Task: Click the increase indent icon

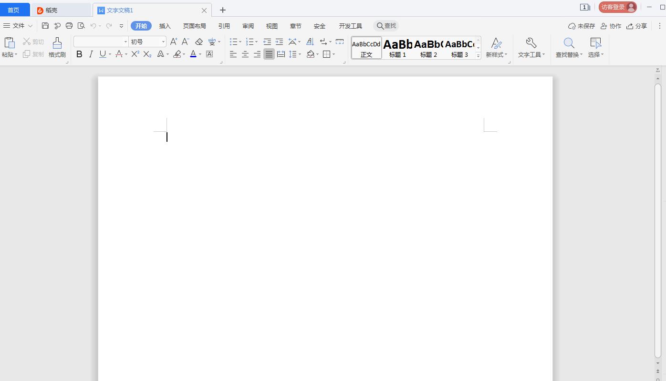Action: click(279, 42)
